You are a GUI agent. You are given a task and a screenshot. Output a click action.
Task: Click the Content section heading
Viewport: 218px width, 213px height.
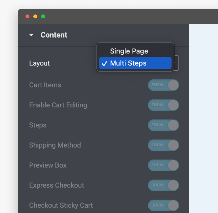(54, 35)
